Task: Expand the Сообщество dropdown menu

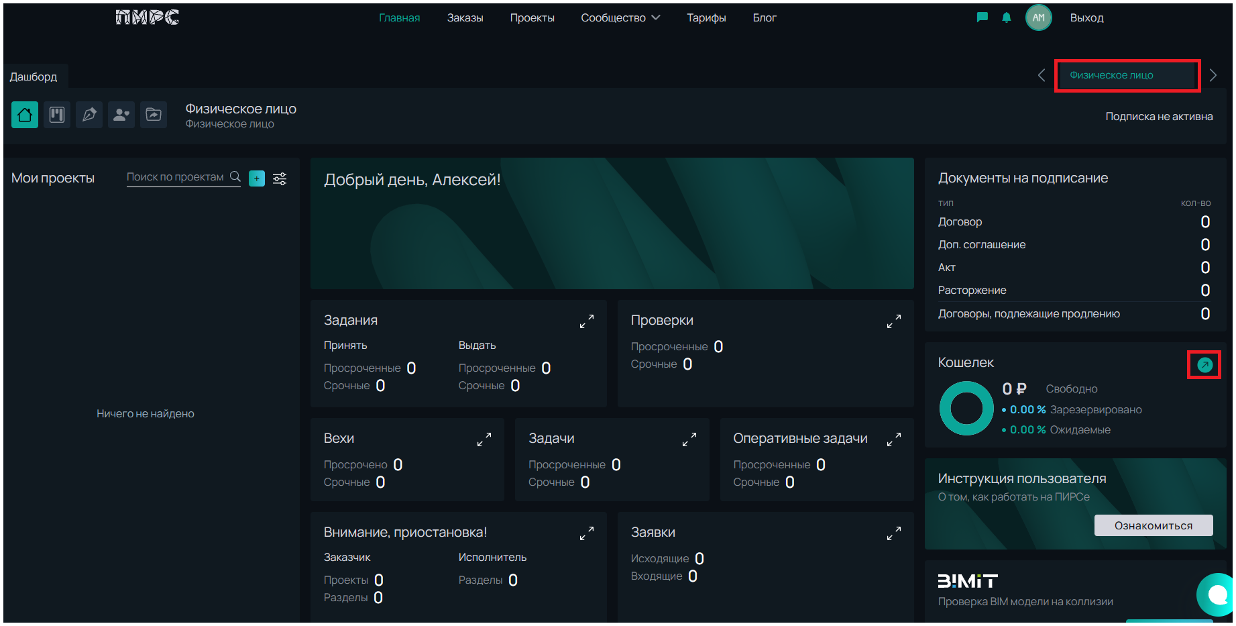Action: [x=620, y=17]
